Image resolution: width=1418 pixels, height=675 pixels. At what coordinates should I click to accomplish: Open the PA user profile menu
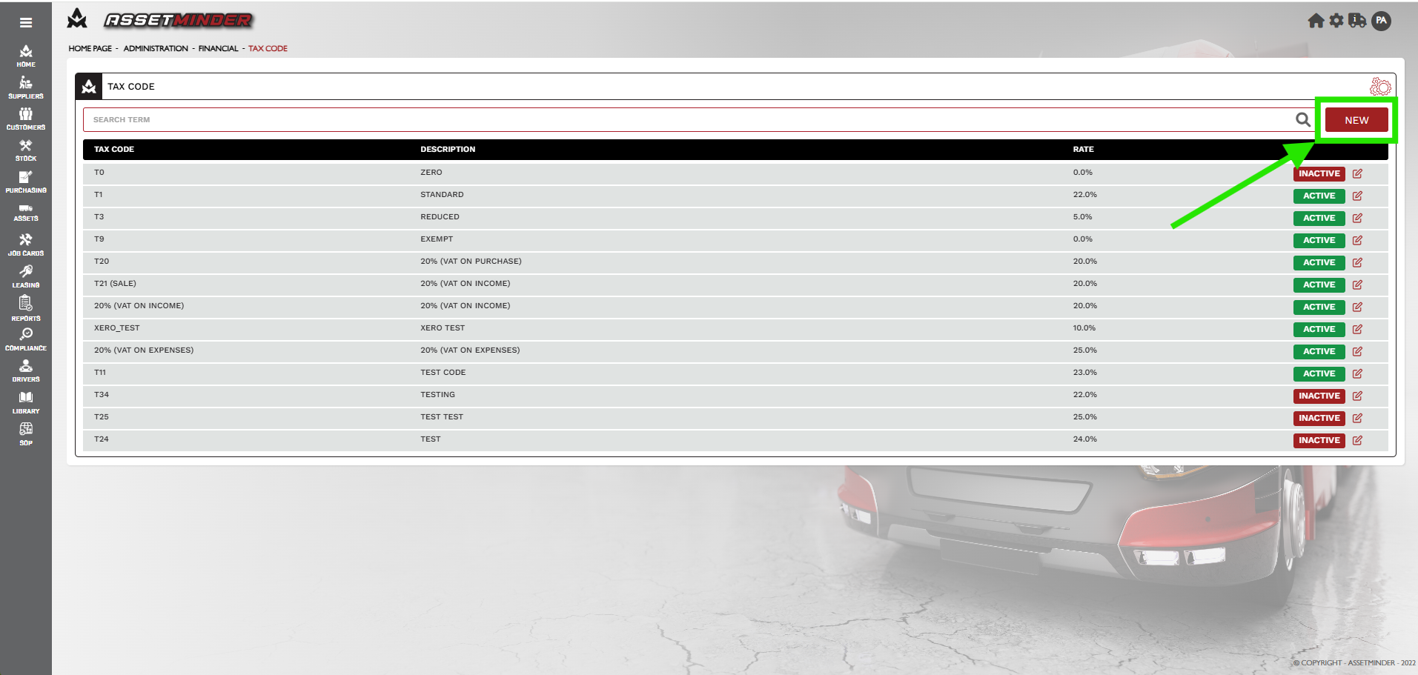pyautogui.click(x=1381, y=21)
